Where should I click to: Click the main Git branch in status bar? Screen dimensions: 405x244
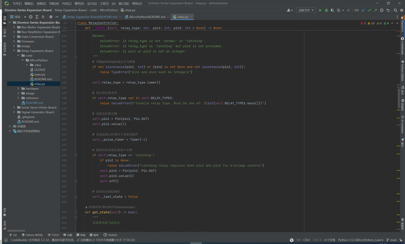392,240
